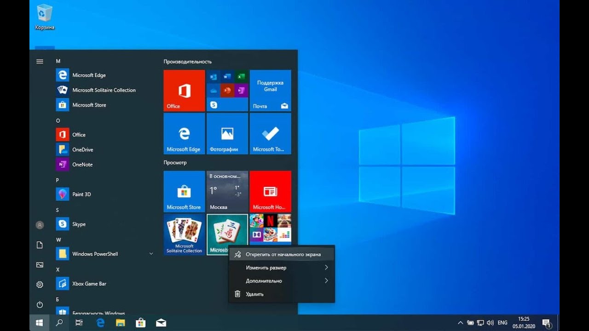Show hidden tray icons chevron
Viewport: 589px width, 331px height.
460,323
